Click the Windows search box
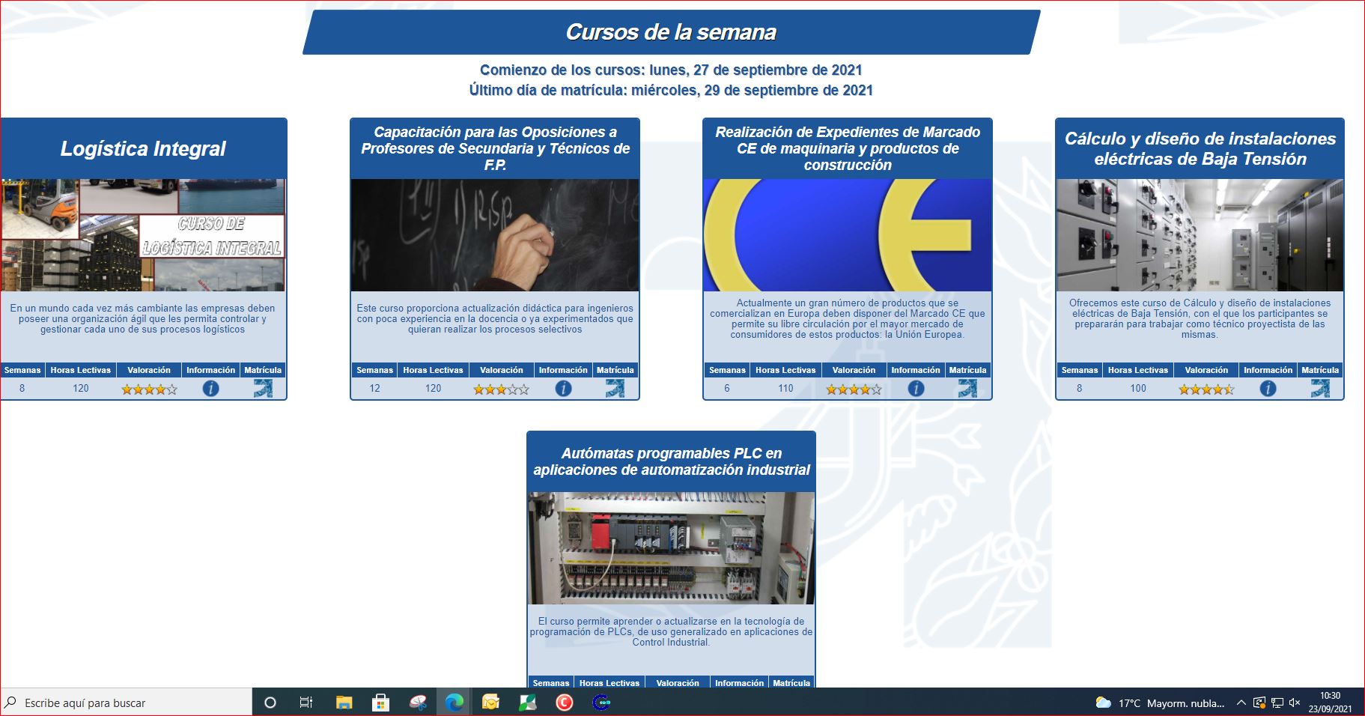1365x716 pixels. 126,703
